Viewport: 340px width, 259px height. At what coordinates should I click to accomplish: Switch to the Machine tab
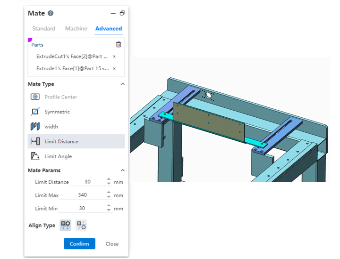[76, 29]
